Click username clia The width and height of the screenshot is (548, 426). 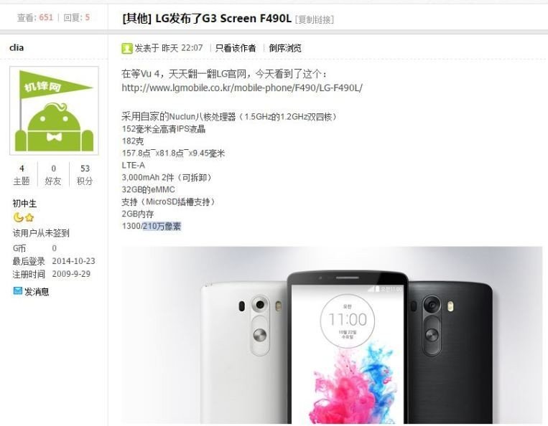[x=17, y=47]
